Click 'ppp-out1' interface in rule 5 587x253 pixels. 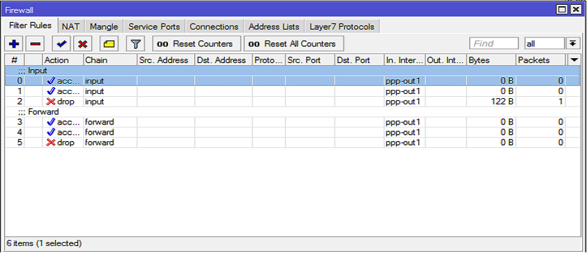point(403,142)
